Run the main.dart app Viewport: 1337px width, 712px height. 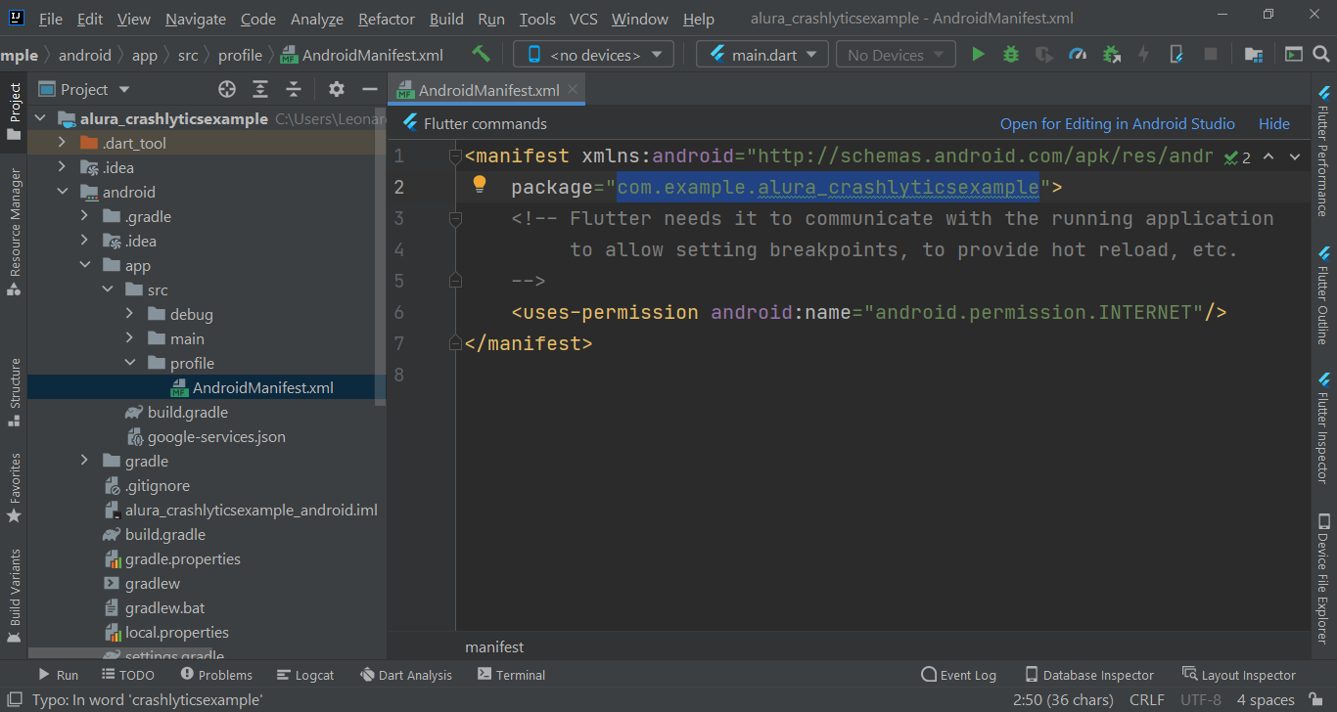pyautogui.click(x=977, y=54)
